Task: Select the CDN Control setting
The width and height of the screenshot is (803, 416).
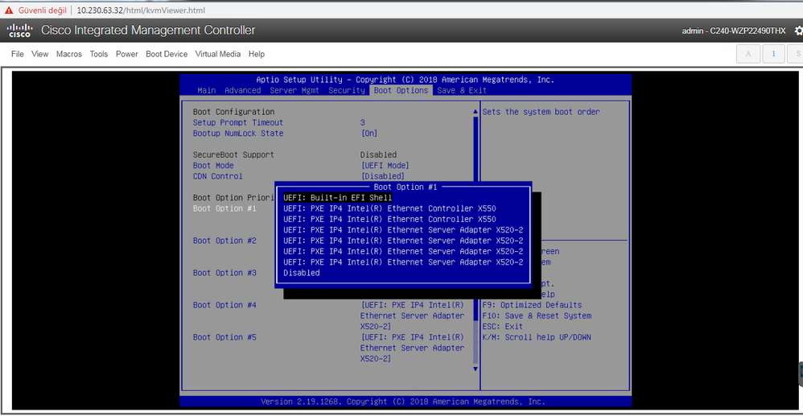Action: [x=218, y=176]
